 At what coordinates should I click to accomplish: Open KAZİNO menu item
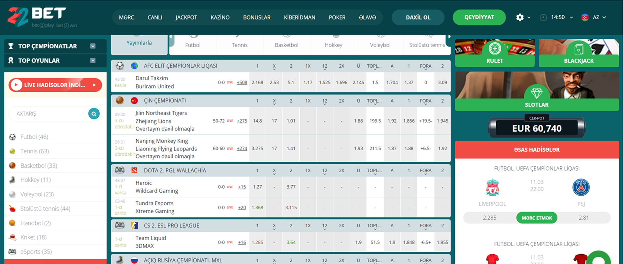220,17
